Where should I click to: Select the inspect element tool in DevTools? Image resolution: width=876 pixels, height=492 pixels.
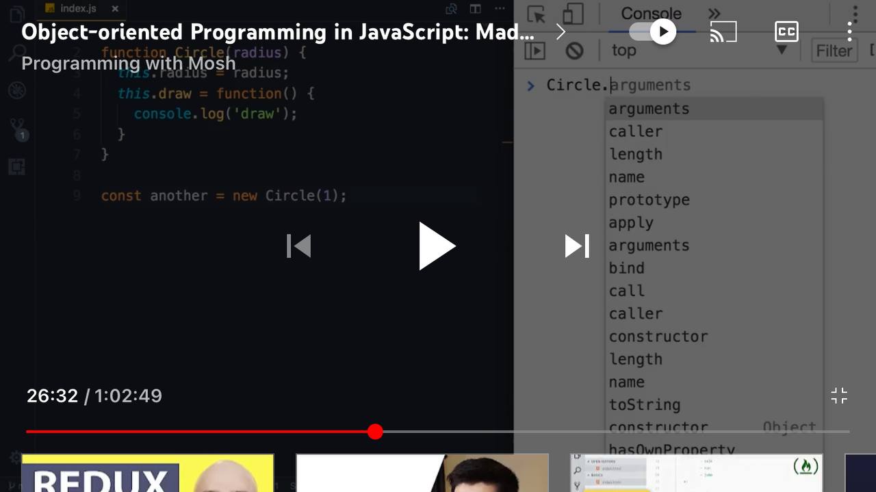coord(537,14)
